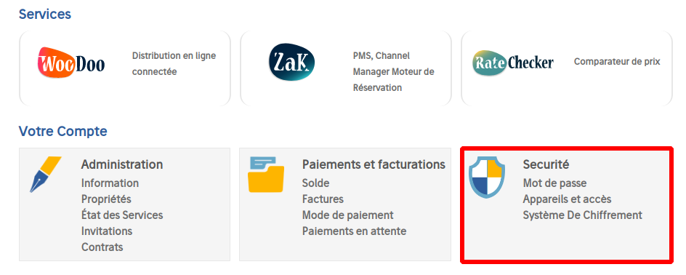686x275 pixels.
Task: Click the Comparateur de prix card text
Action: pyautogui.click(x=617, y=62)
